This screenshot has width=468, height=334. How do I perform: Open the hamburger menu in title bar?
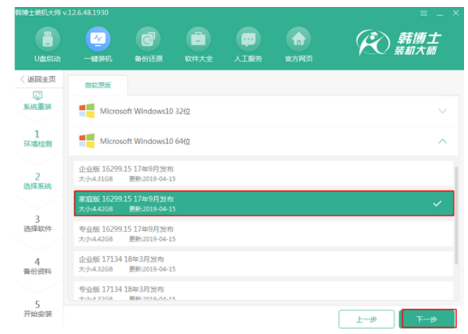pos(424,14)
